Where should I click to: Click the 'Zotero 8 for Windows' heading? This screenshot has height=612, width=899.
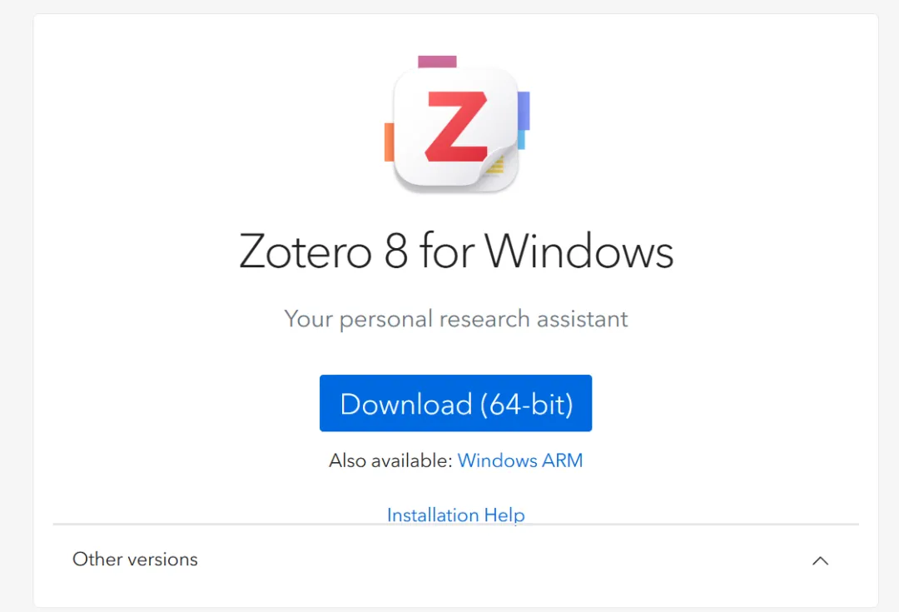(x=455, y=251)
